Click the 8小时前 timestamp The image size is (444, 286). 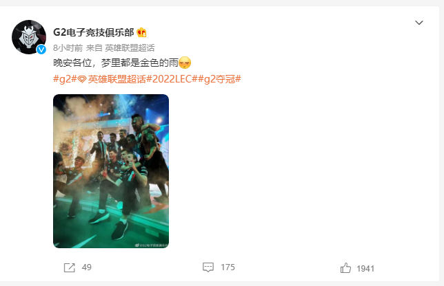pos(68,48)
